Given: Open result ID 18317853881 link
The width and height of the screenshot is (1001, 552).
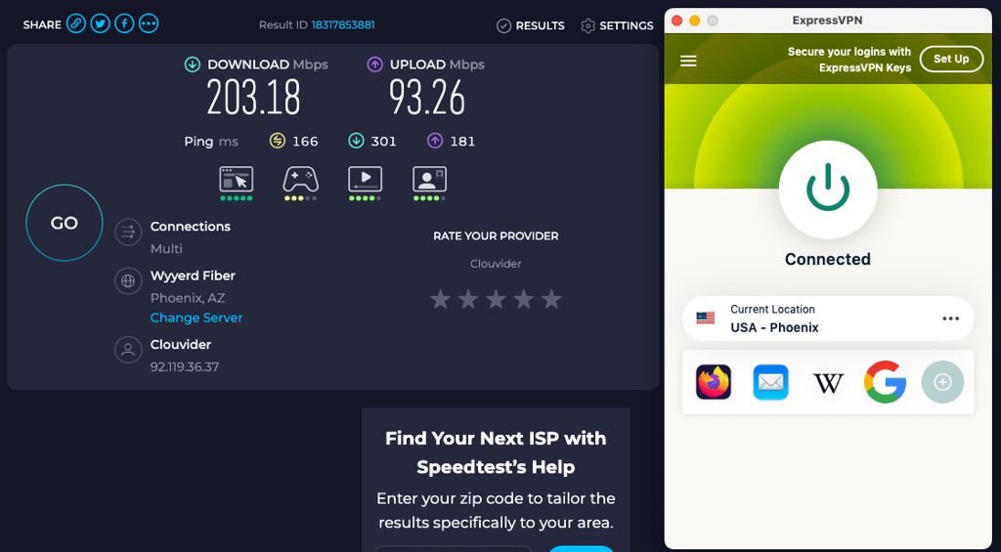Looking at the screenshot, I should tap(343, 24).
